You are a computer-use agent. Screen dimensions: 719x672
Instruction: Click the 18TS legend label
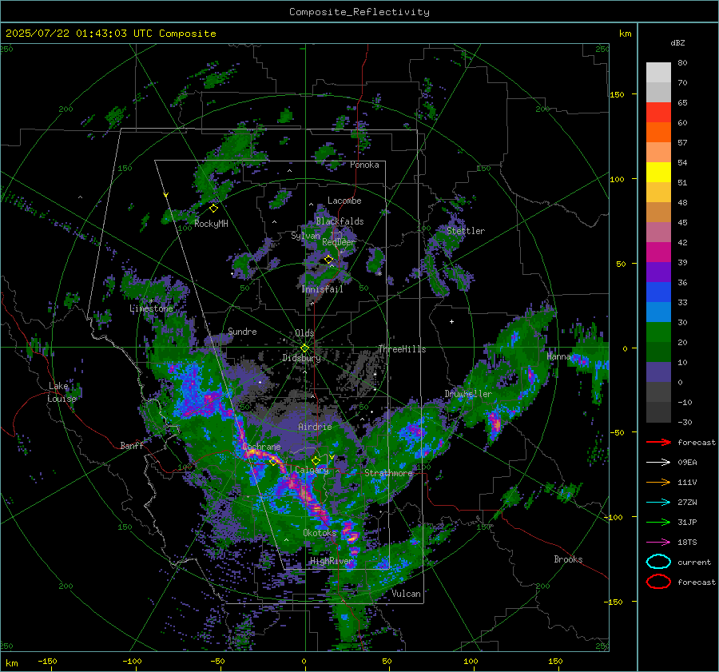(x=687, y=543)
